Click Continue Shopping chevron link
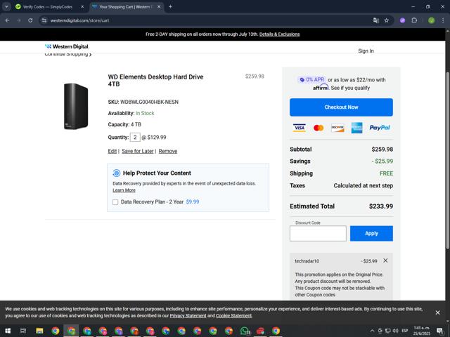Image resolution: width=450 pixels, height=337 pixels. click(68, 54)
